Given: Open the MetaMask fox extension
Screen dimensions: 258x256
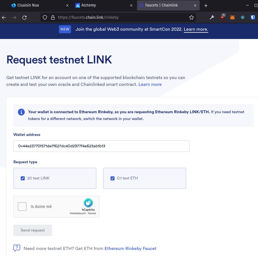Looking at the screenshot, I should pos(232,17).
